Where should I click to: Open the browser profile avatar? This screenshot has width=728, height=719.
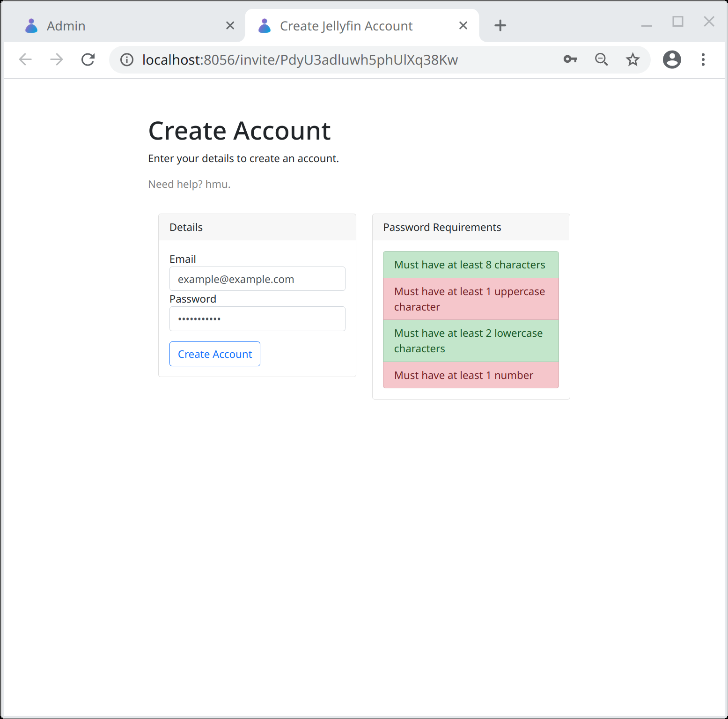pyautogui.click(x=672, y=59)
